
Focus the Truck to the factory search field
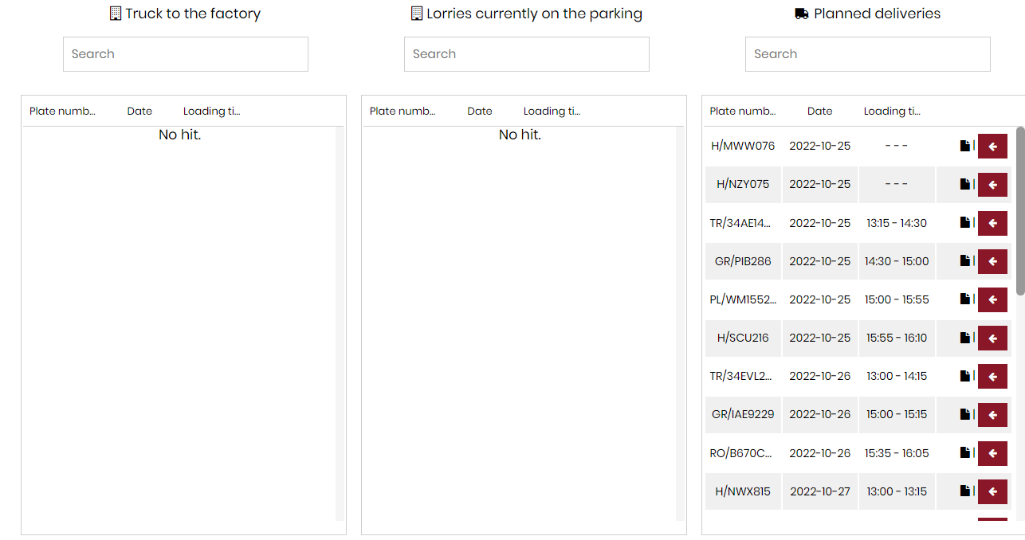(x=185, y=54)
